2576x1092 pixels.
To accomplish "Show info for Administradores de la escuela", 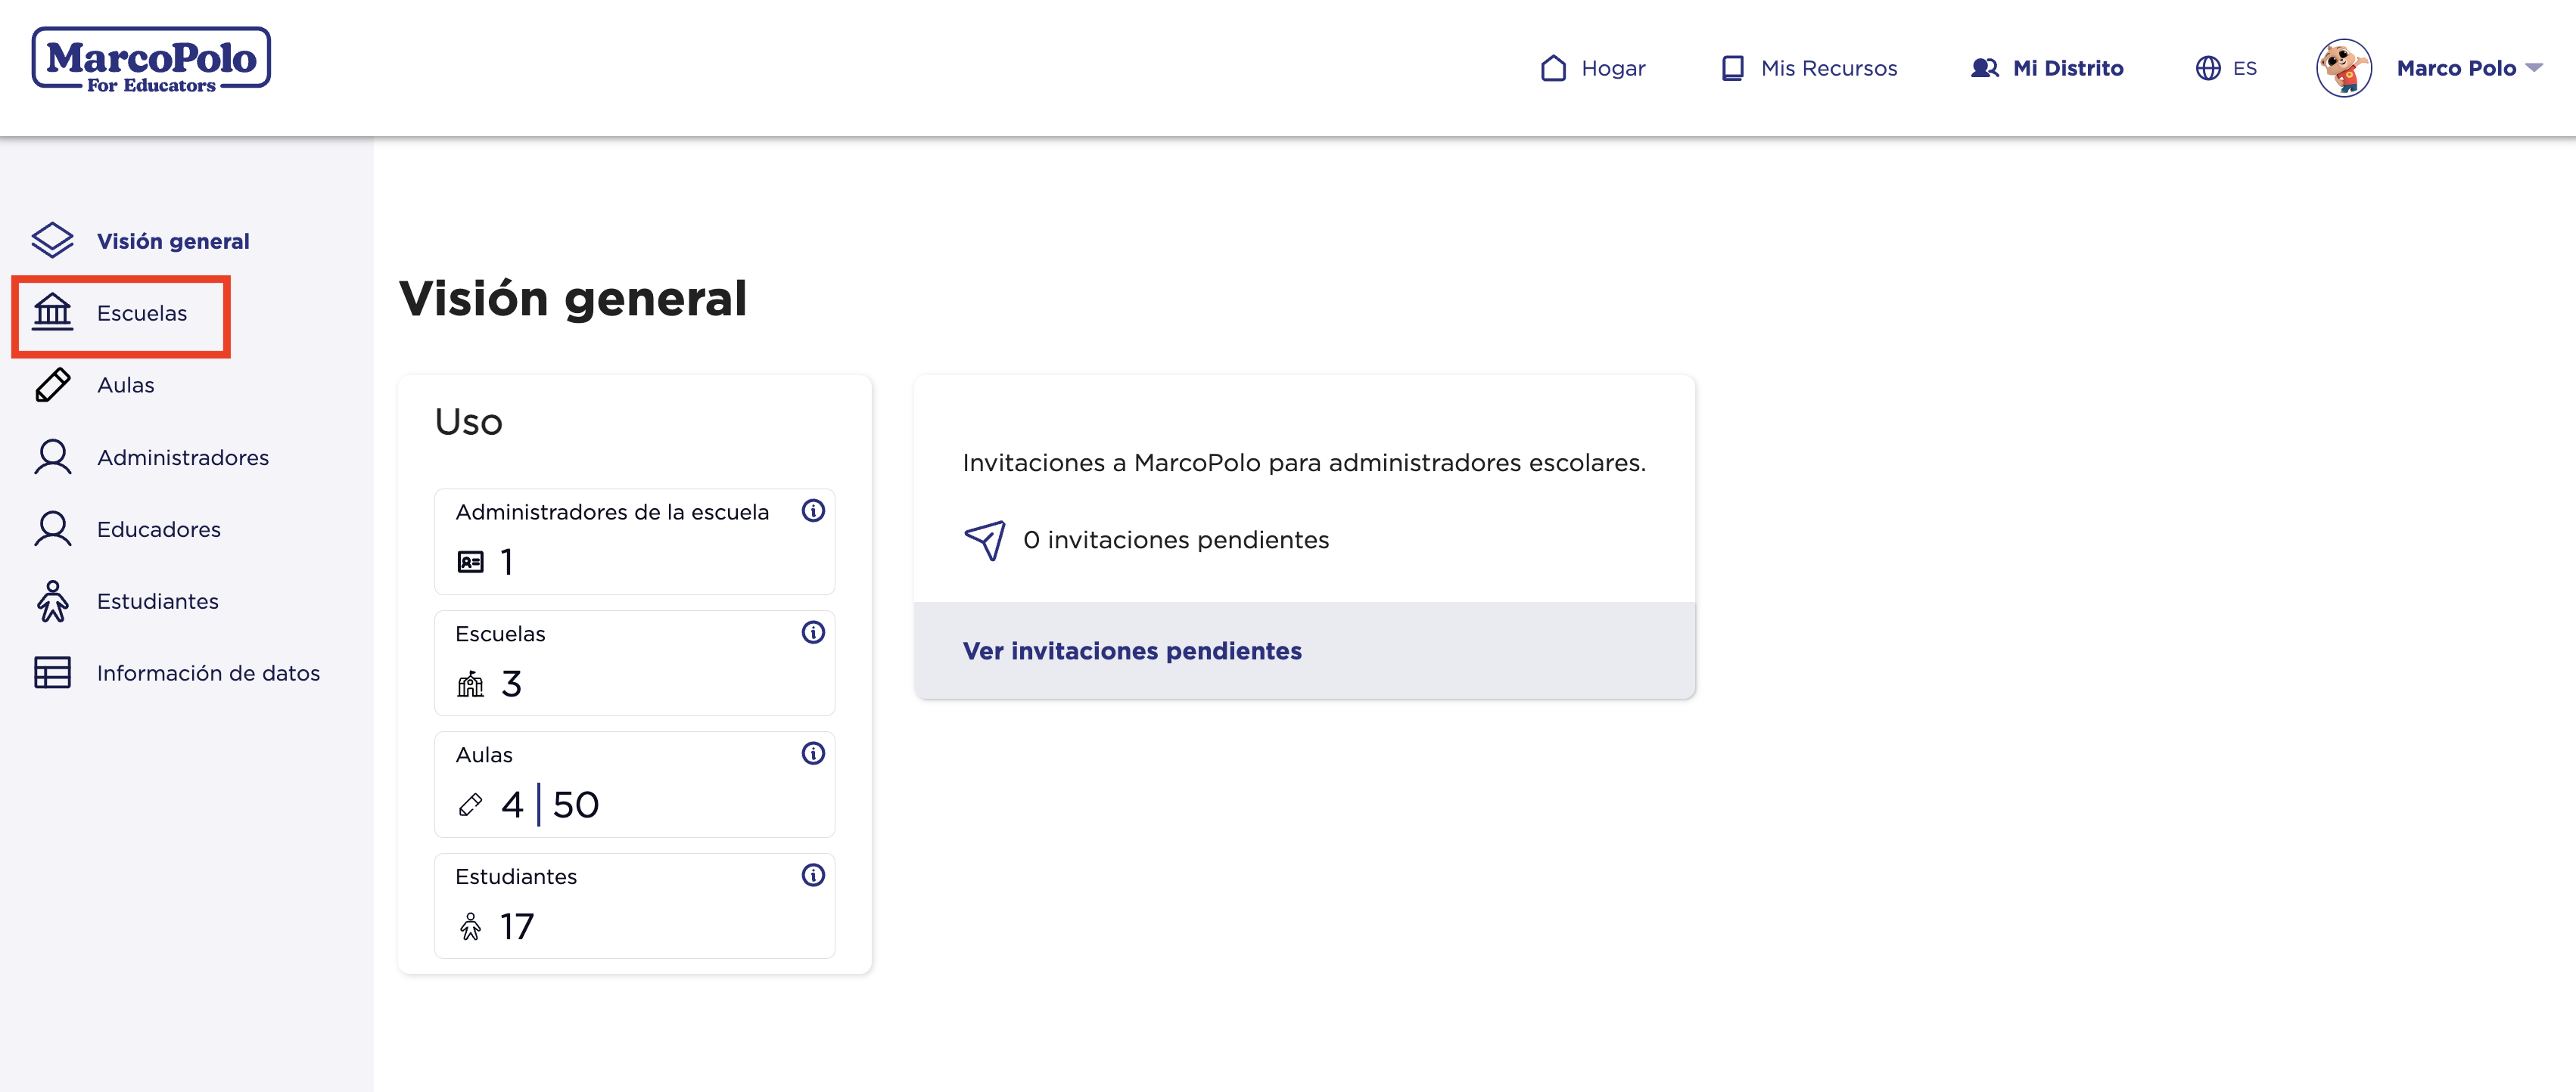I will (x=813, y=510).
